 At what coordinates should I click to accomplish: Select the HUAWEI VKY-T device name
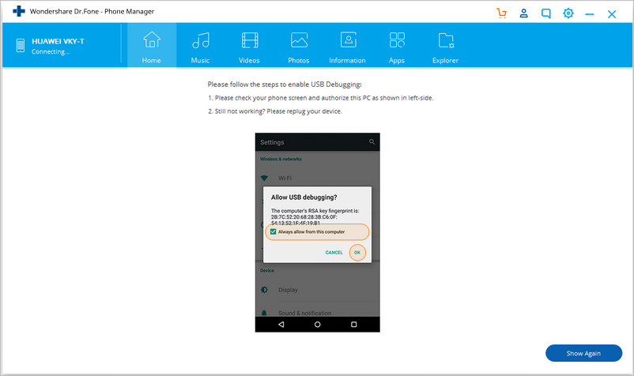58,41
